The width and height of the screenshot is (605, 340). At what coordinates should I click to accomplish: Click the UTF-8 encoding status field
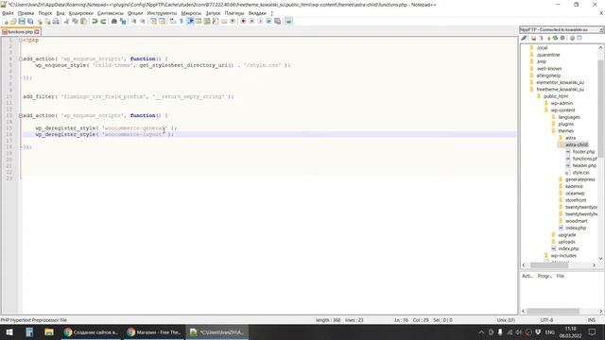pyautogui.click(x=546, y=320)
